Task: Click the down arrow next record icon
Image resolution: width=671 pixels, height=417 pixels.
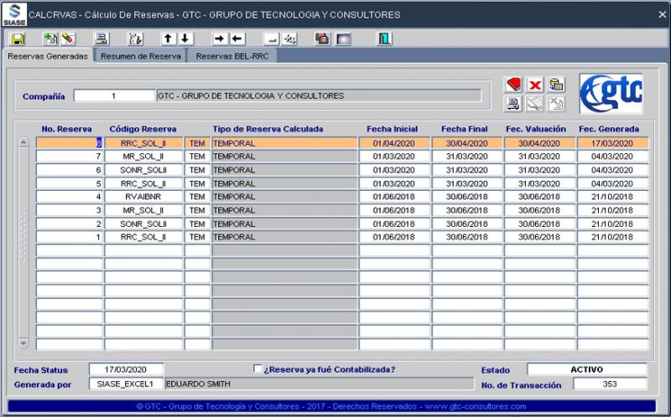Action: click(185, 39)
